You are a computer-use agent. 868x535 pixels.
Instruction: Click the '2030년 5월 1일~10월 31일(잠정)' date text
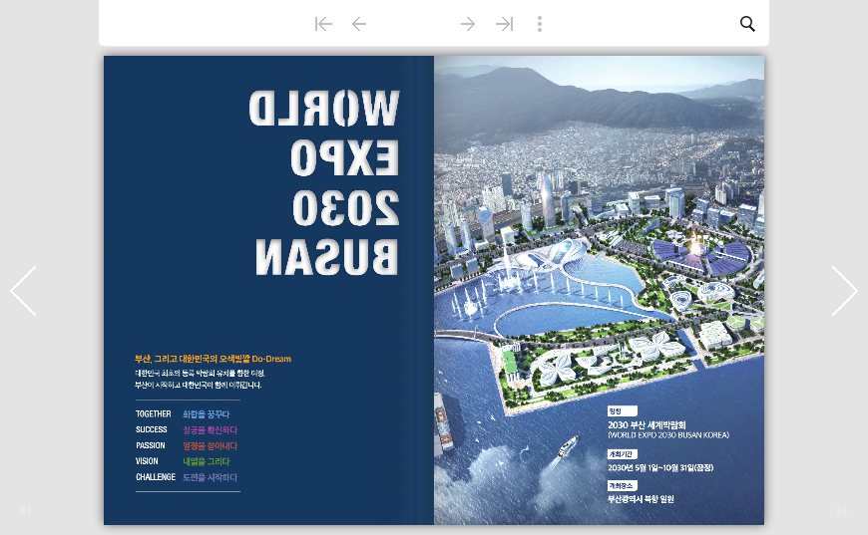pyautogui.click(x=660, y=467)
